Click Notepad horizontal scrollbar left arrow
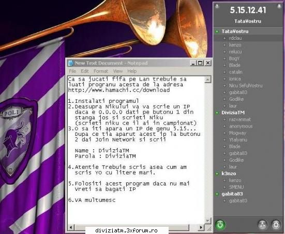285x234 pixels. [x=71, y=227]
